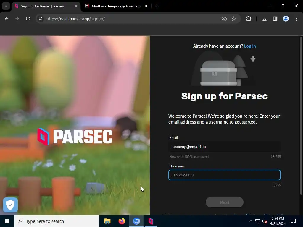
Task: Switch to the Mail1.io Temporary Email tab
Action: tap(116, 6)
